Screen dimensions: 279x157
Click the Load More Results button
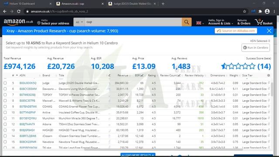[138, 155]
